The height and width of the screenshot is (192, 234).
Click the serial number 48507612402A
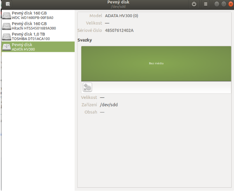[119, 30]
